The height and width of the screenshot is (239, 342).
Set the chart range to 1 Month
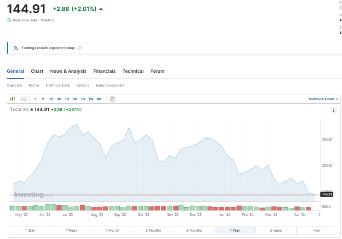pyautogui.click(x=112, y=230)
